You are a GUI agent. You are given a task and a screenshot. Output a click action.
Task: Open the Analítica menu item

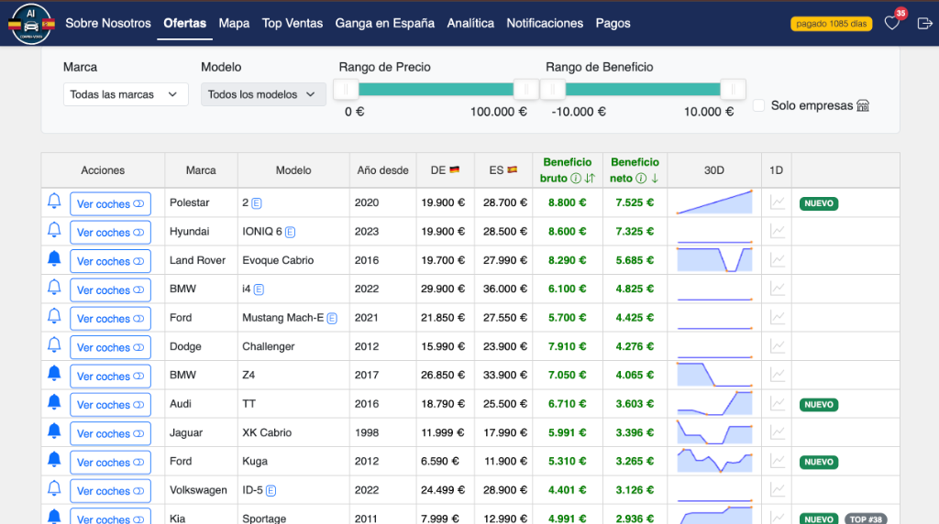tap(470, 23)
